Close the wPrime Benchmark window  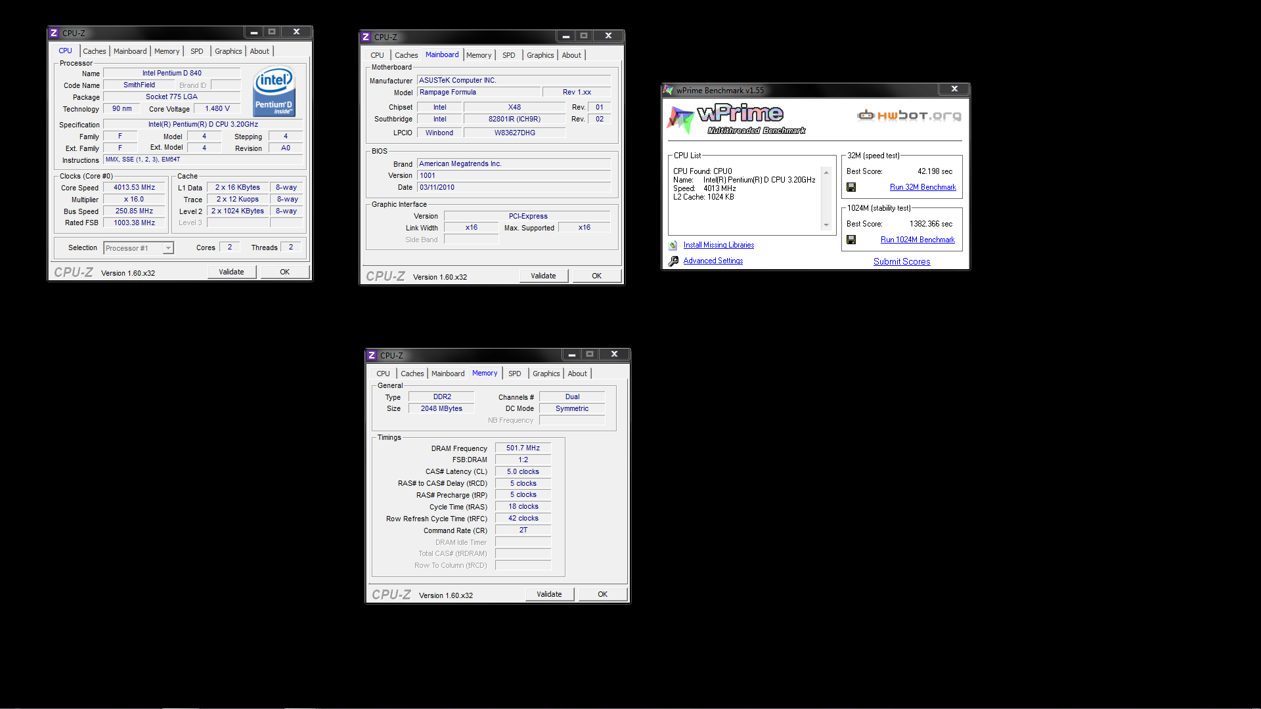(955, 89)
